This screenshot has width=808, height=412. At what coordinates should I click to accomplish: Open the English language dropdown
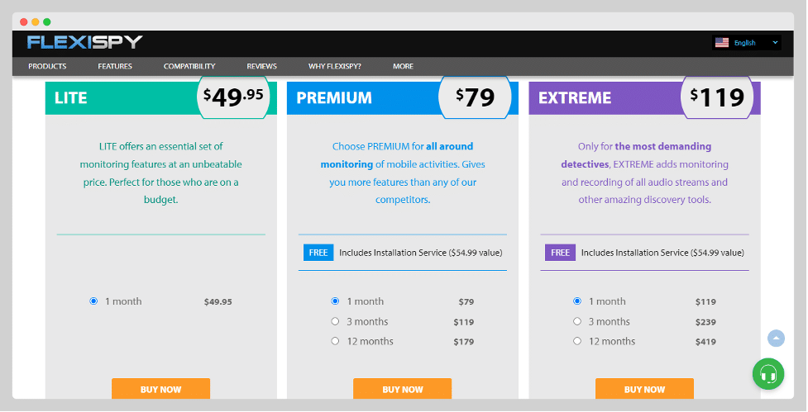[747, 42]
